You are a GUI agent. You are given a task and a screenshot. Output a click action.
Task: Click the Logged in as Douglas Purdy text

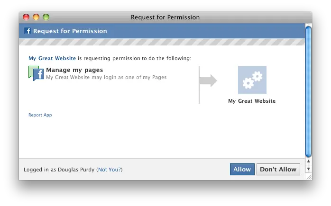59,170
